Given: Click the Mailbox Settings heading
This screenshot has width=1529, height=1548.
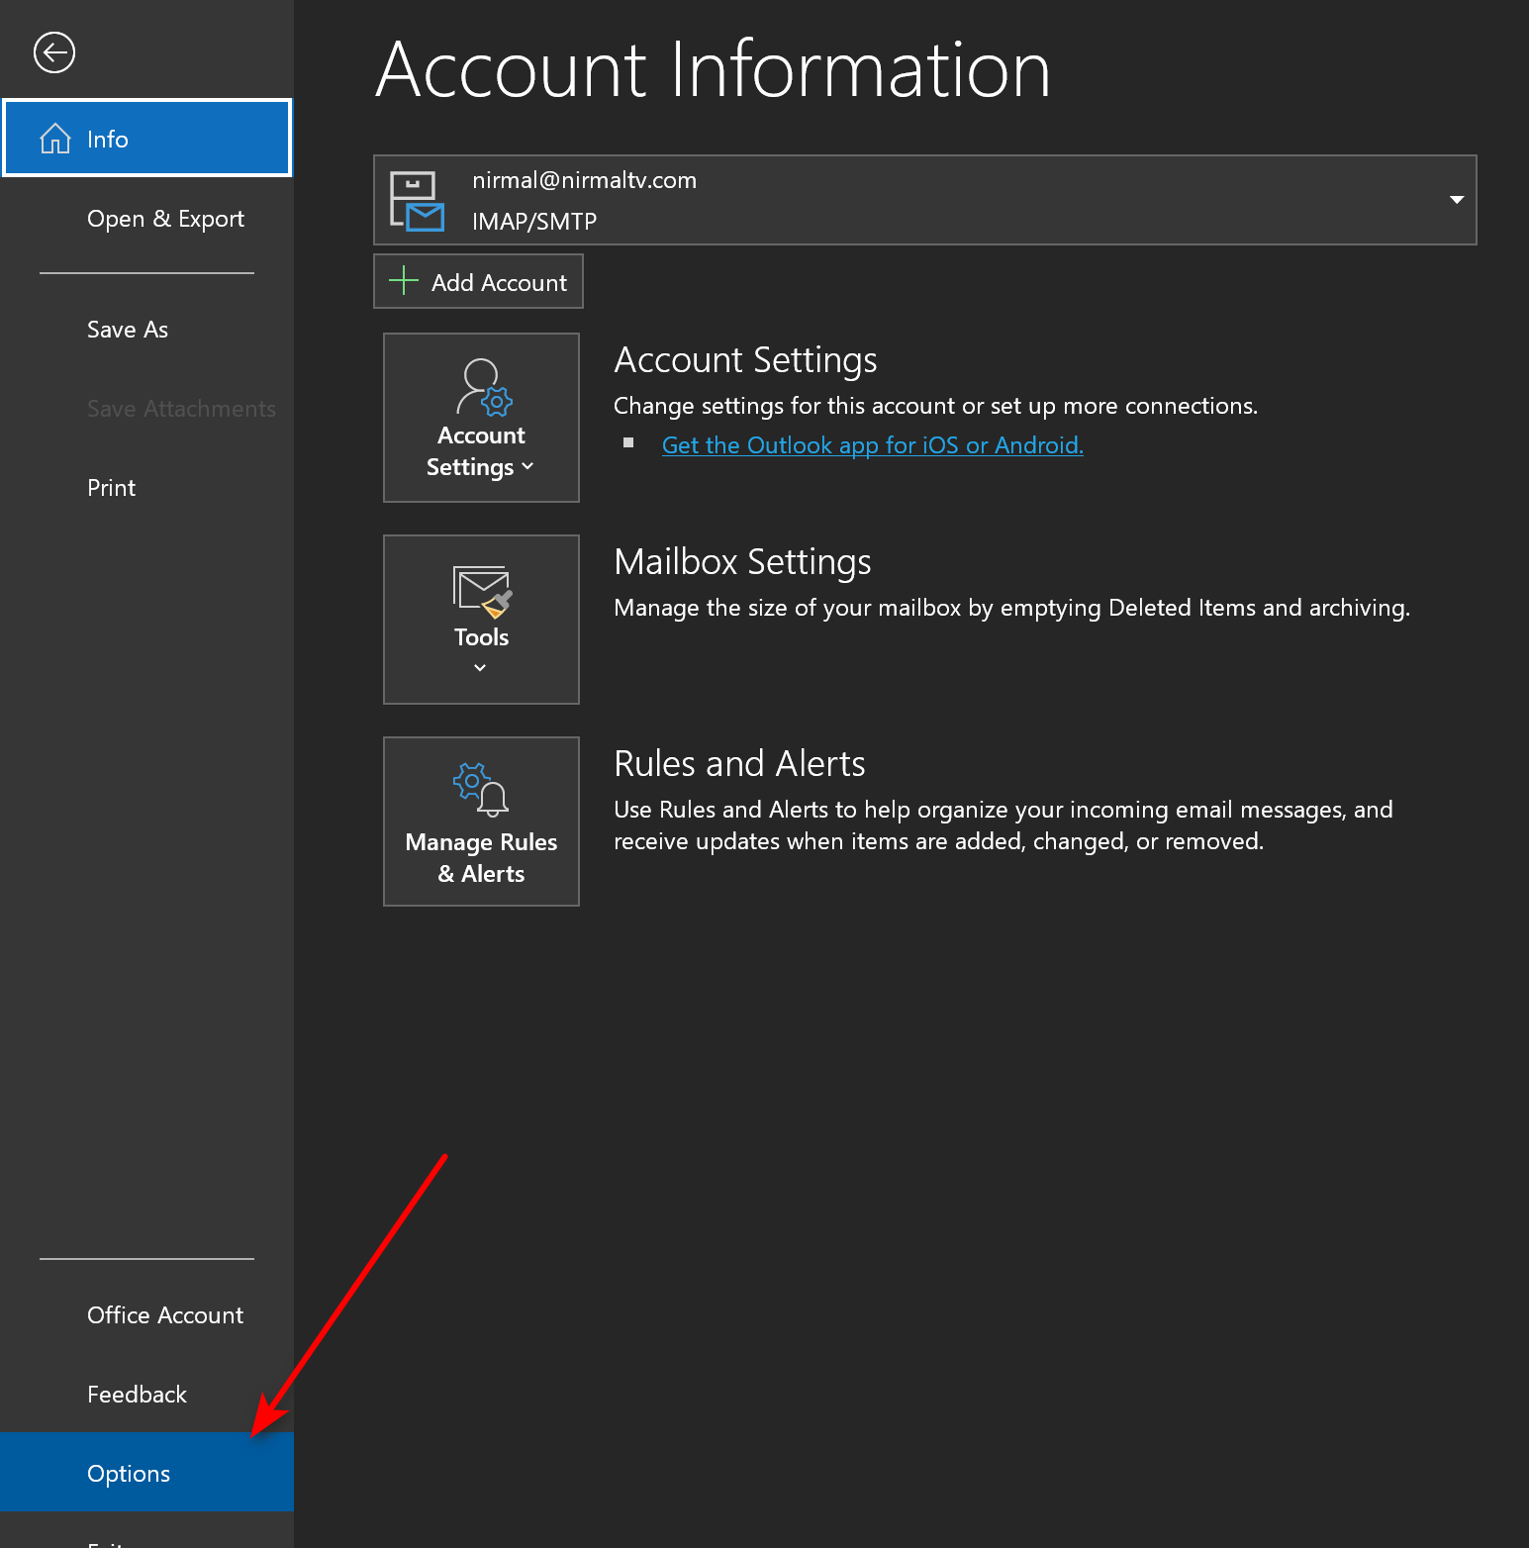Looking at the screenshot, I should point(742,562).
